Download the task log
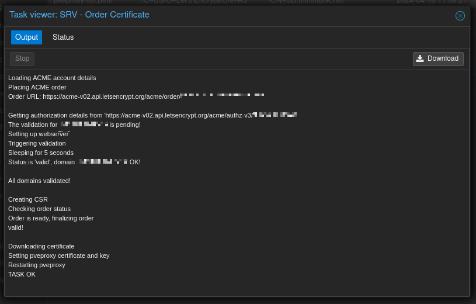Screen dimensions: 476x304 438,58
